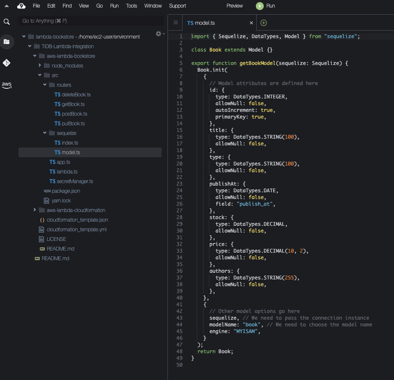Viewport: 394px width, 380px height.
Task: Open the File menu
Action: [x=36, y=6]
